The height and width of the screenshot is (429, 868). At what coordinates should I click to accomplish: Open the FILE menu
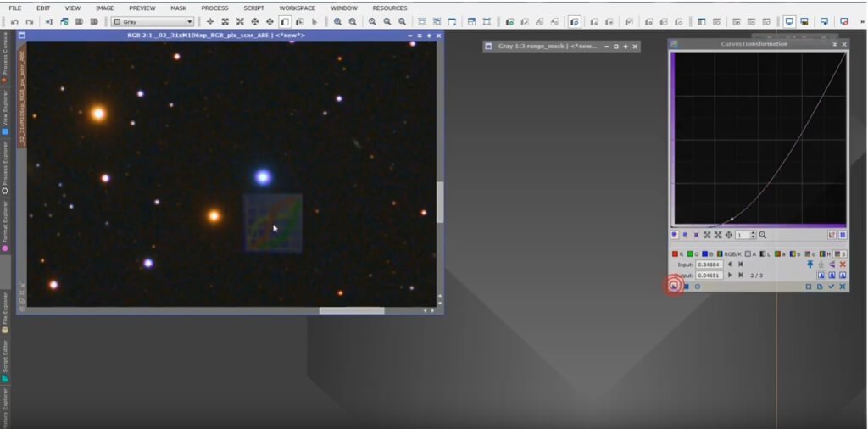15,8
